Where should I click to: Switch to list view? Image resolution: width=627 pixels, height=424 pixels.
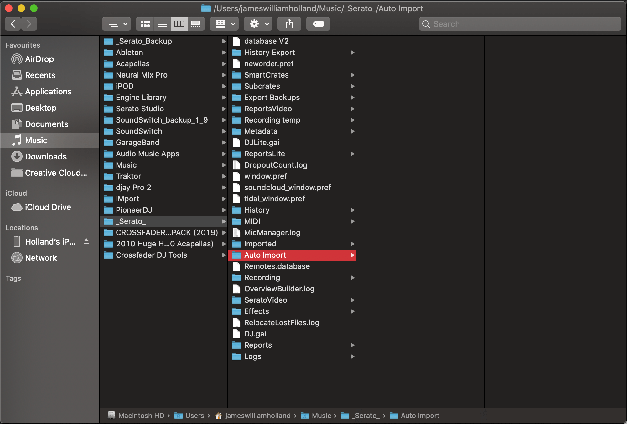[162, 23]
